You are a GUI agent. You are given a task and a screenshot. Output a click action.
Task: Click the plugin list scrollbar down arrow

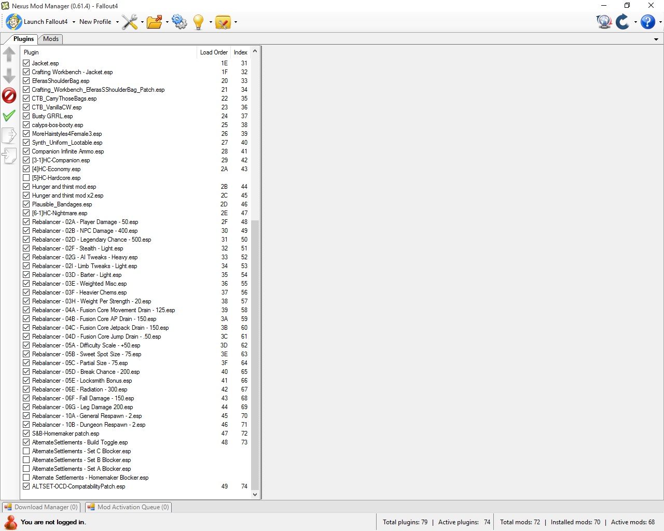255,495
